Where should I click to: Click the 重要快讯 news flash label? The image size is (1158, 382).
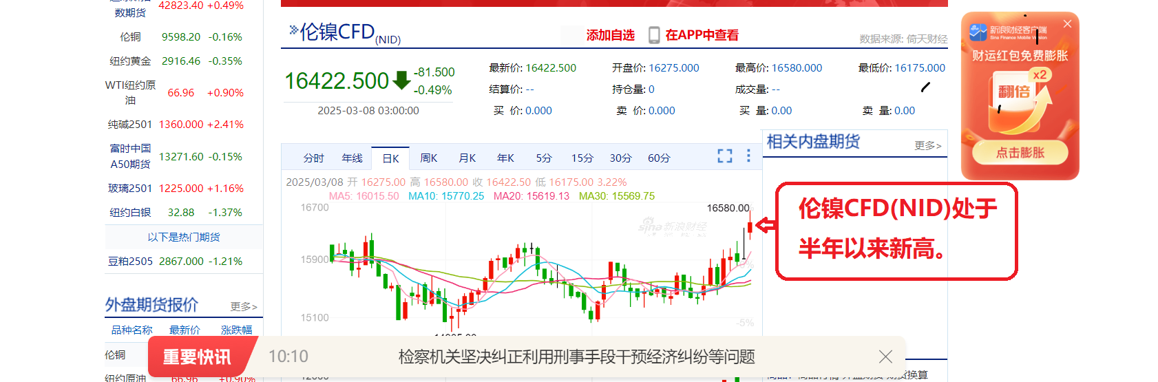point(197,357)
